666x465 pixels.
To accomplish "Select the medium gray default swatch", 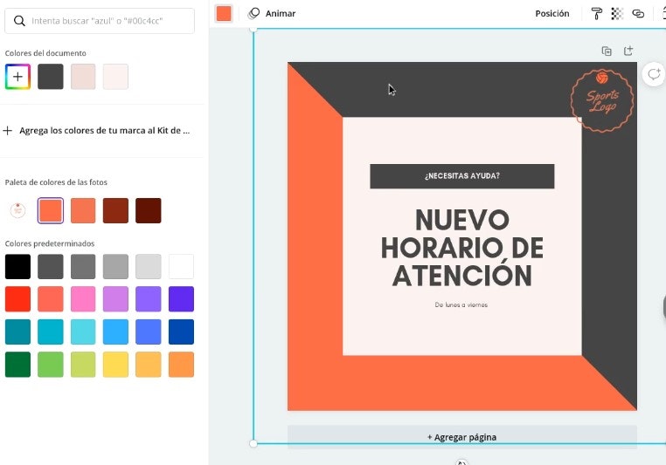I will (83, 267).
